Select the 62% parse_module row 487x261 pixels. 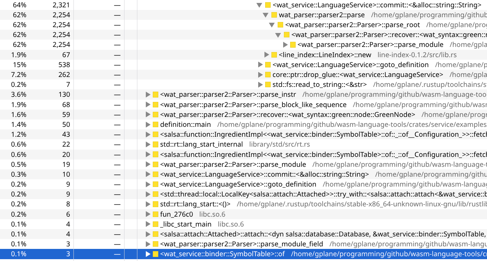coord(244,45)
